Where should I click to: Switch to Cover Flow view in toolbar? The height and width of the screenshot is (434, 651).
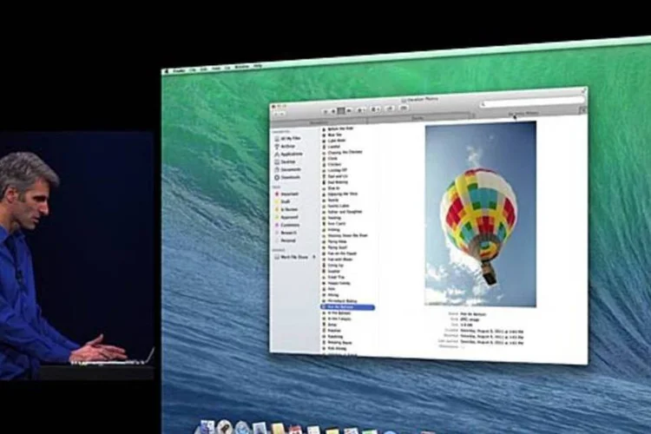349,110
